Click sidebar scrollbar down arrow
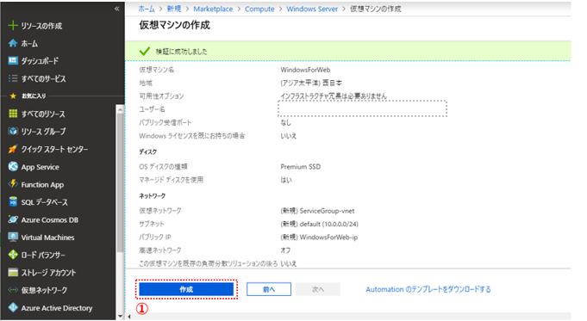The image size is (587, 321). point(120,316)
